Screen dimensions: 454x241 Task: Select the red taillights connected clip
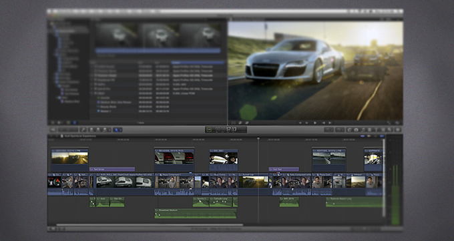tap(174, 160)
